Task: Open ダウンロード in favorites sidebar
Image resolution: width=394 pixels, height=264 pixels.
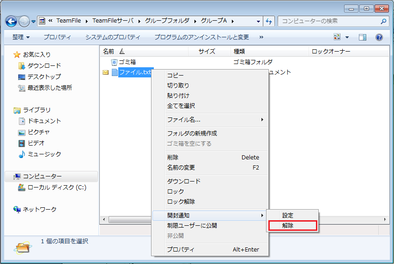Action: click(44, 65)
